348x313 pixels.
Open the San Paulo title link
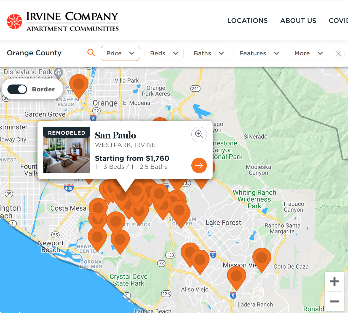click(116, 135)
